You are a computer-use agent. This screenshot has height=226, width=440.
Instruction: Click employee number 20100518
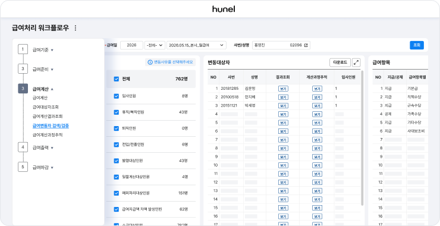coord(230,97)
